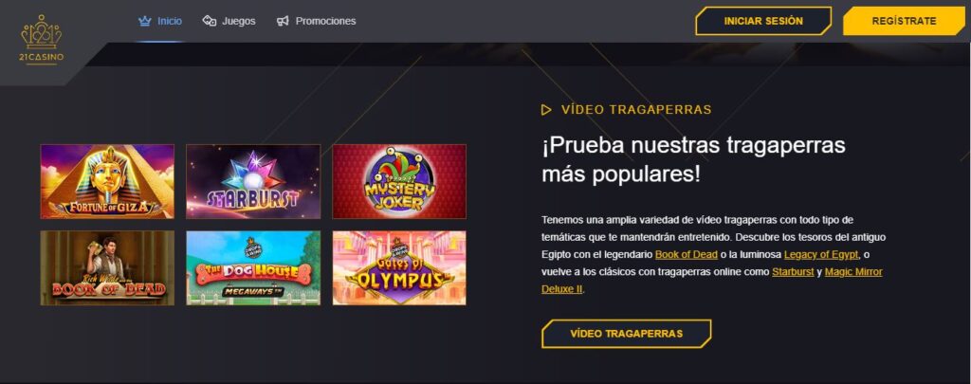This screenshot has width=971, height=384.
Task: Click the Iniciar Sesión button
Action: [x=763, y=21]
